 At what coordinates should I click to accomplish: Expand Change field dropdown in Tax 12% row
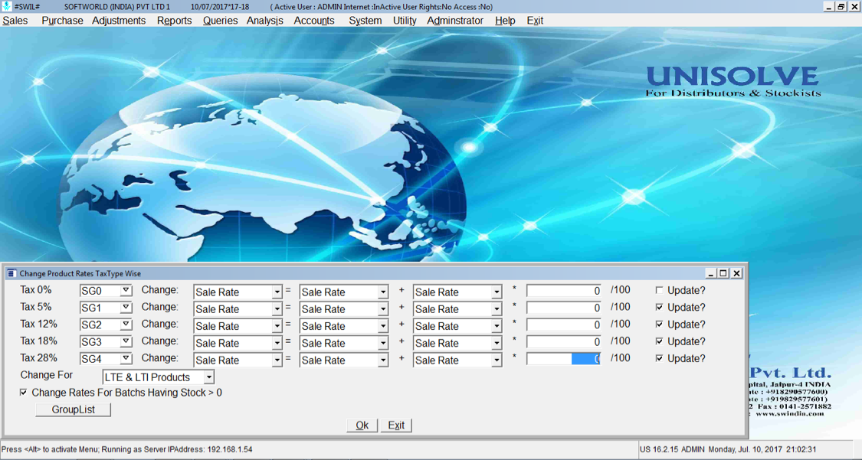pos(277,327)
